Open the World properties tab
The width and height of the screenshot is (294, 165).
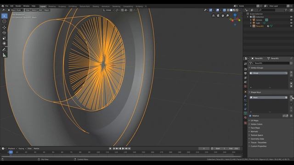point(245,86)
